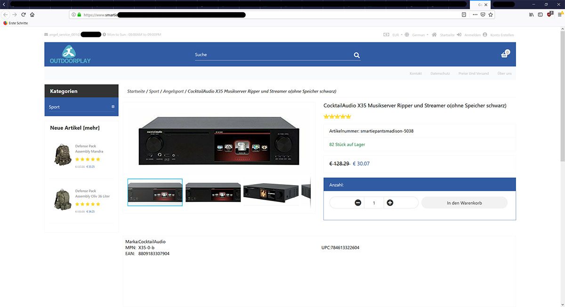Toggle reader view icon in address bar
Viewport: 565px width, 307px height.
(464, 15)
